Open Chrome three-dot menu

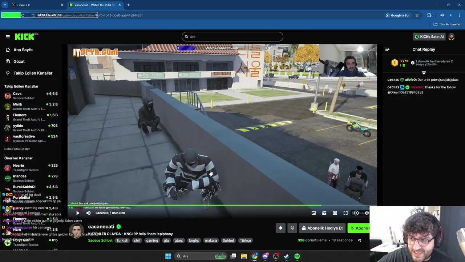(x=460, y=15)
